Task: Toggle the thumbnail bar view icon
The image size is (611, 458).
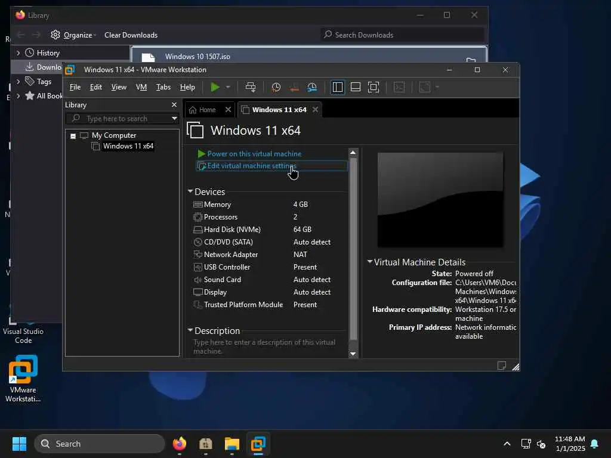Action: point(356,87)
